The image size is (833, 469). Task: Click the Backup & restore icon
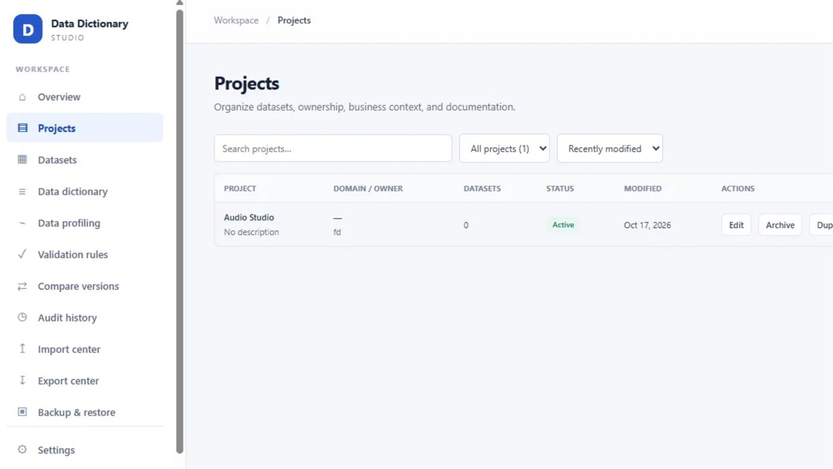pyautogui.click(x=22, y=412)
